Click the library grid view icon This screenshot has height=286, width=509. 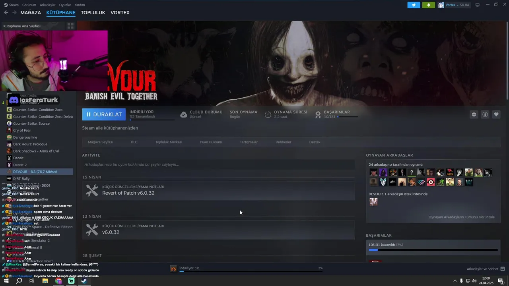pos(70,26)
